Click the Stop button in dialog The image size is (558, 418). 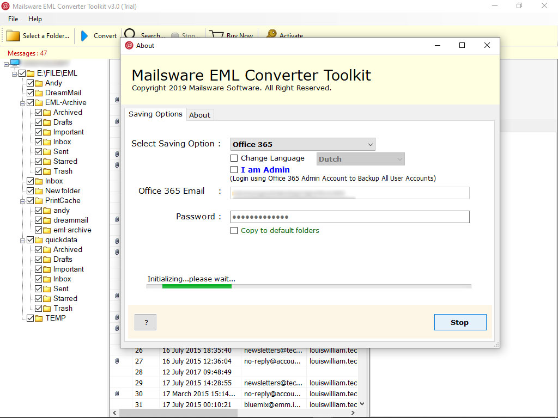pyautogui.click(x=460, y=322)
